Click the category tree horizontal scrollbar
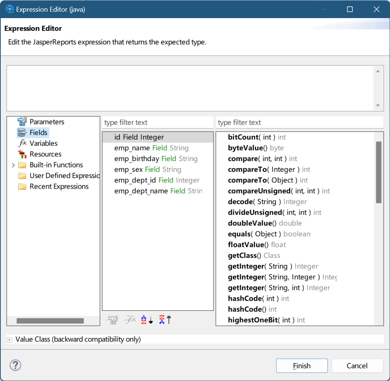390x381 pixels. click(x=50, y=321)
